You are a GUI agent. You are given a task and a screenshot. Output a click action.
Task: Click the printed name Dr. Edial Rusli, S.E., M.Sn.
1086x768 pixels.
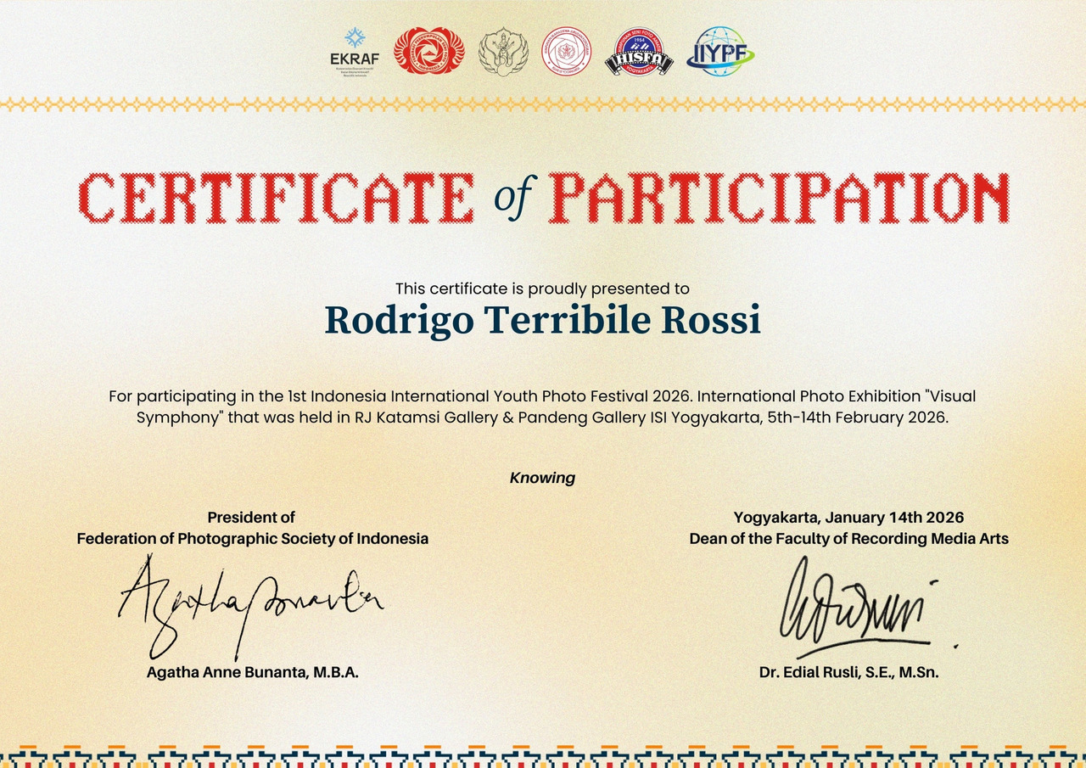point(848,672)
